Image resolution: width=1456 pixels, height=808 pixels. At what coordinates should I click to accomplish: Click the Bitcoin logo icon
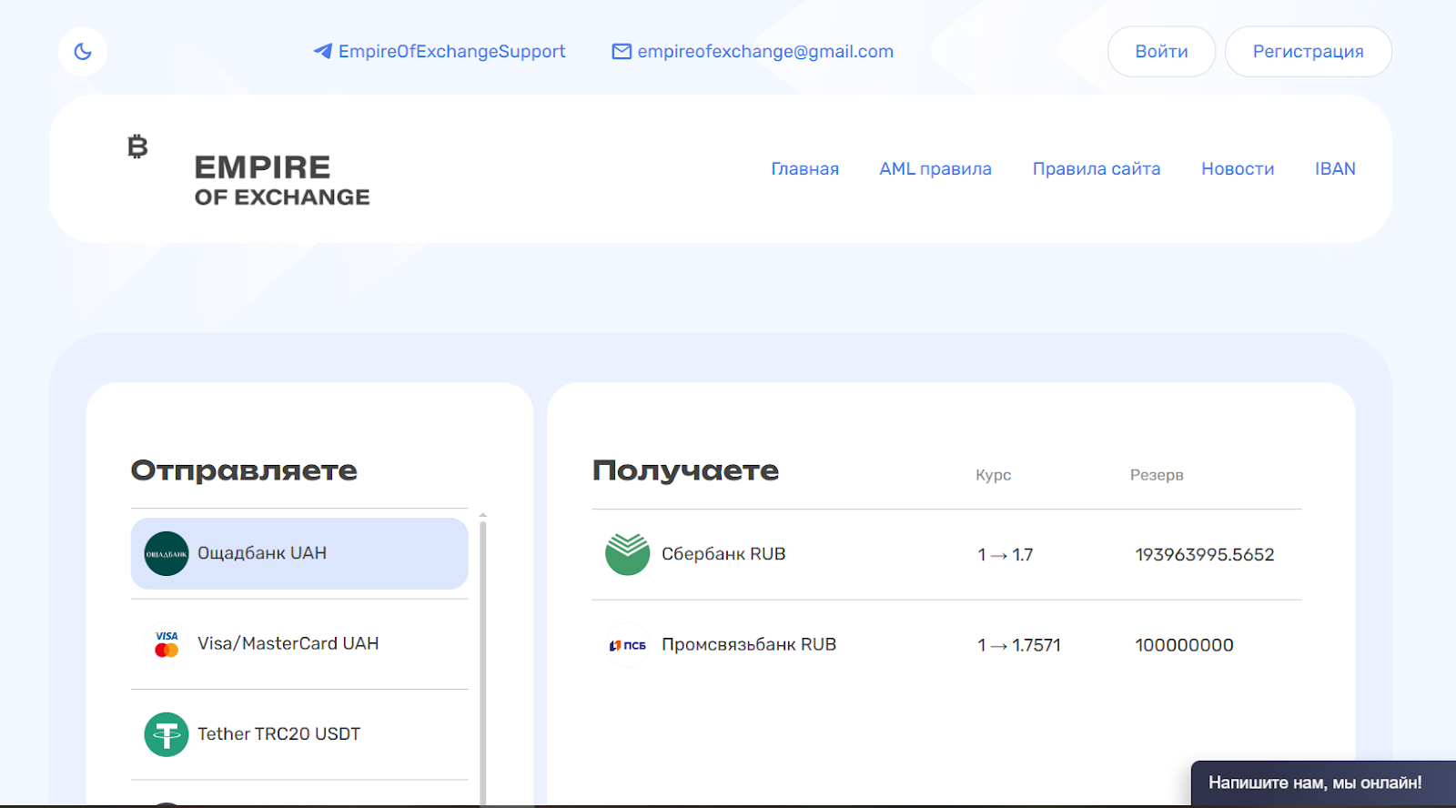(137, 146)
